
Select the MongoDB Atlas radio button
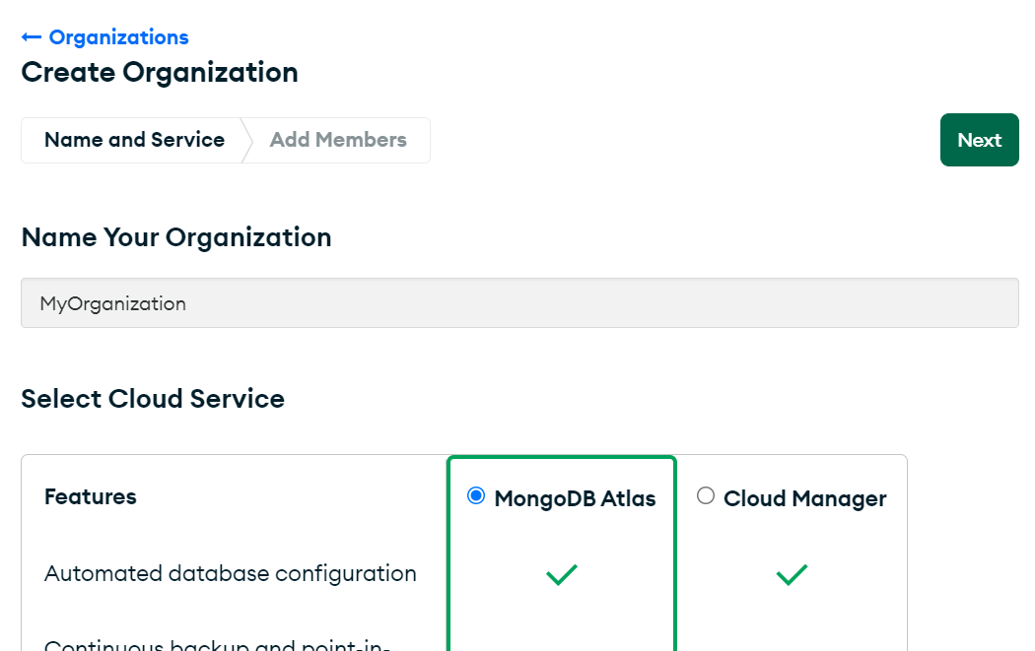click(476, 495)
